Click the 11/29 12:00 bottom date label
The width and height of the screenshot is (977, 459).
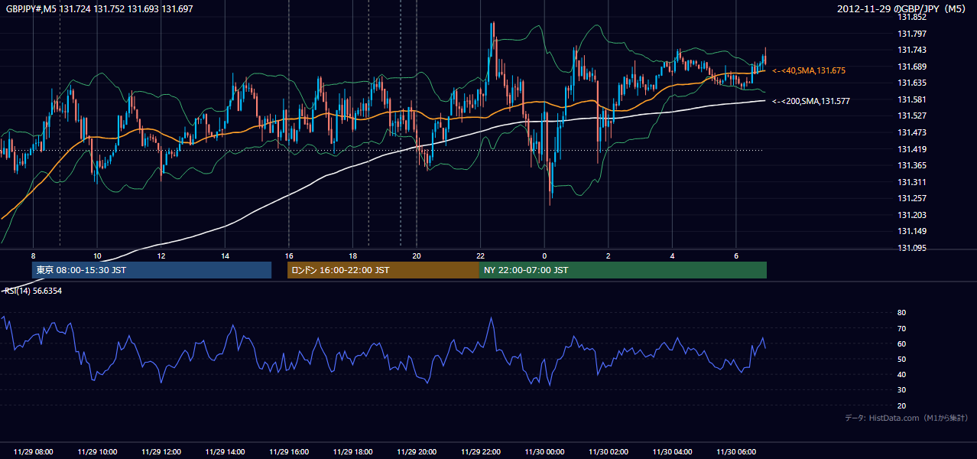(x=161, y=451)
